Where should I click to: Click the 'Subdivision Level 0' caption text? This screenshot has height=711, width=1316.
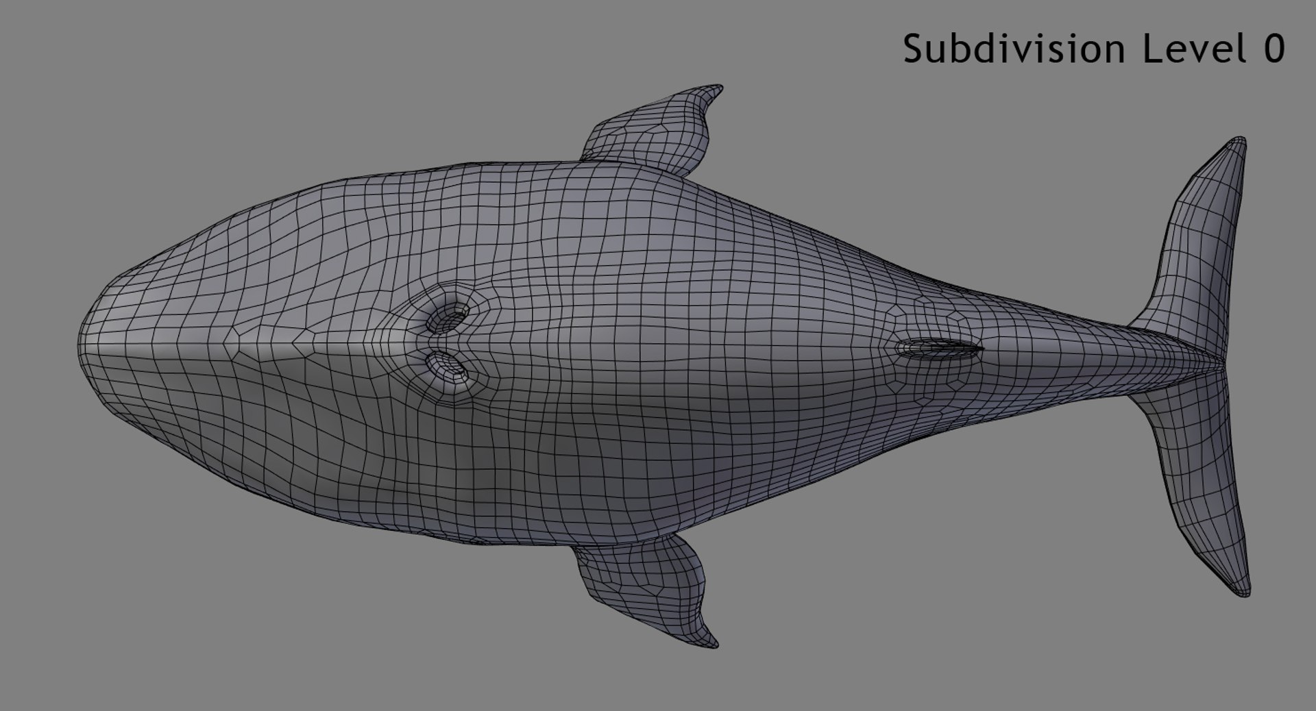click(1093, 49)
